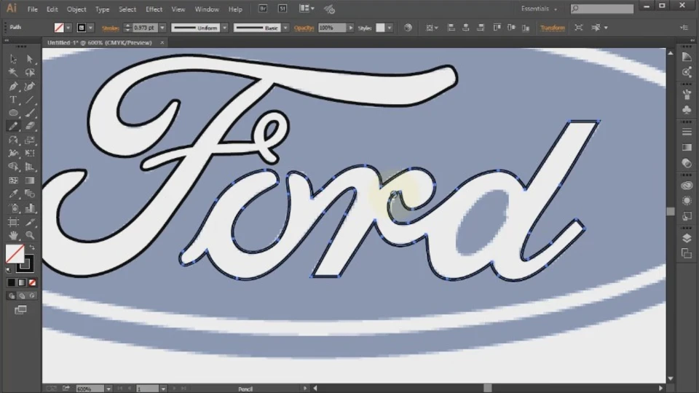Open stroke color dropdown in control bar
Viewport: 699px width, 393px height.
pos(91,28)
